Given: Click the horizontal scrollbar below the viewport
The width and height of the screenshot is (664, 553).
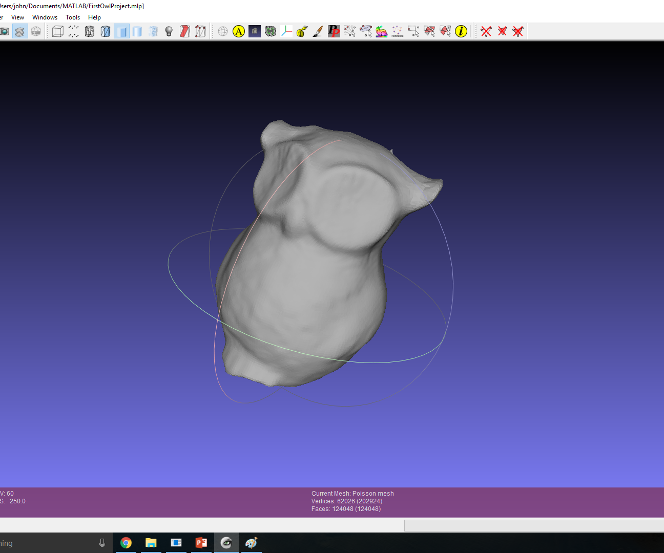Looking at the screenshot, I should tap(533, 525).
